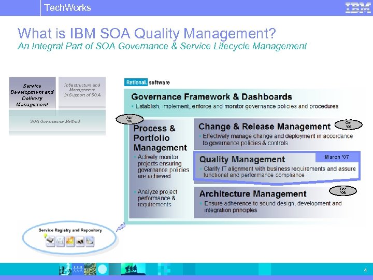Click 'Process & Portfolio Management' heading
The width and height of the screenshot is (373, 280).
(160, 138)
